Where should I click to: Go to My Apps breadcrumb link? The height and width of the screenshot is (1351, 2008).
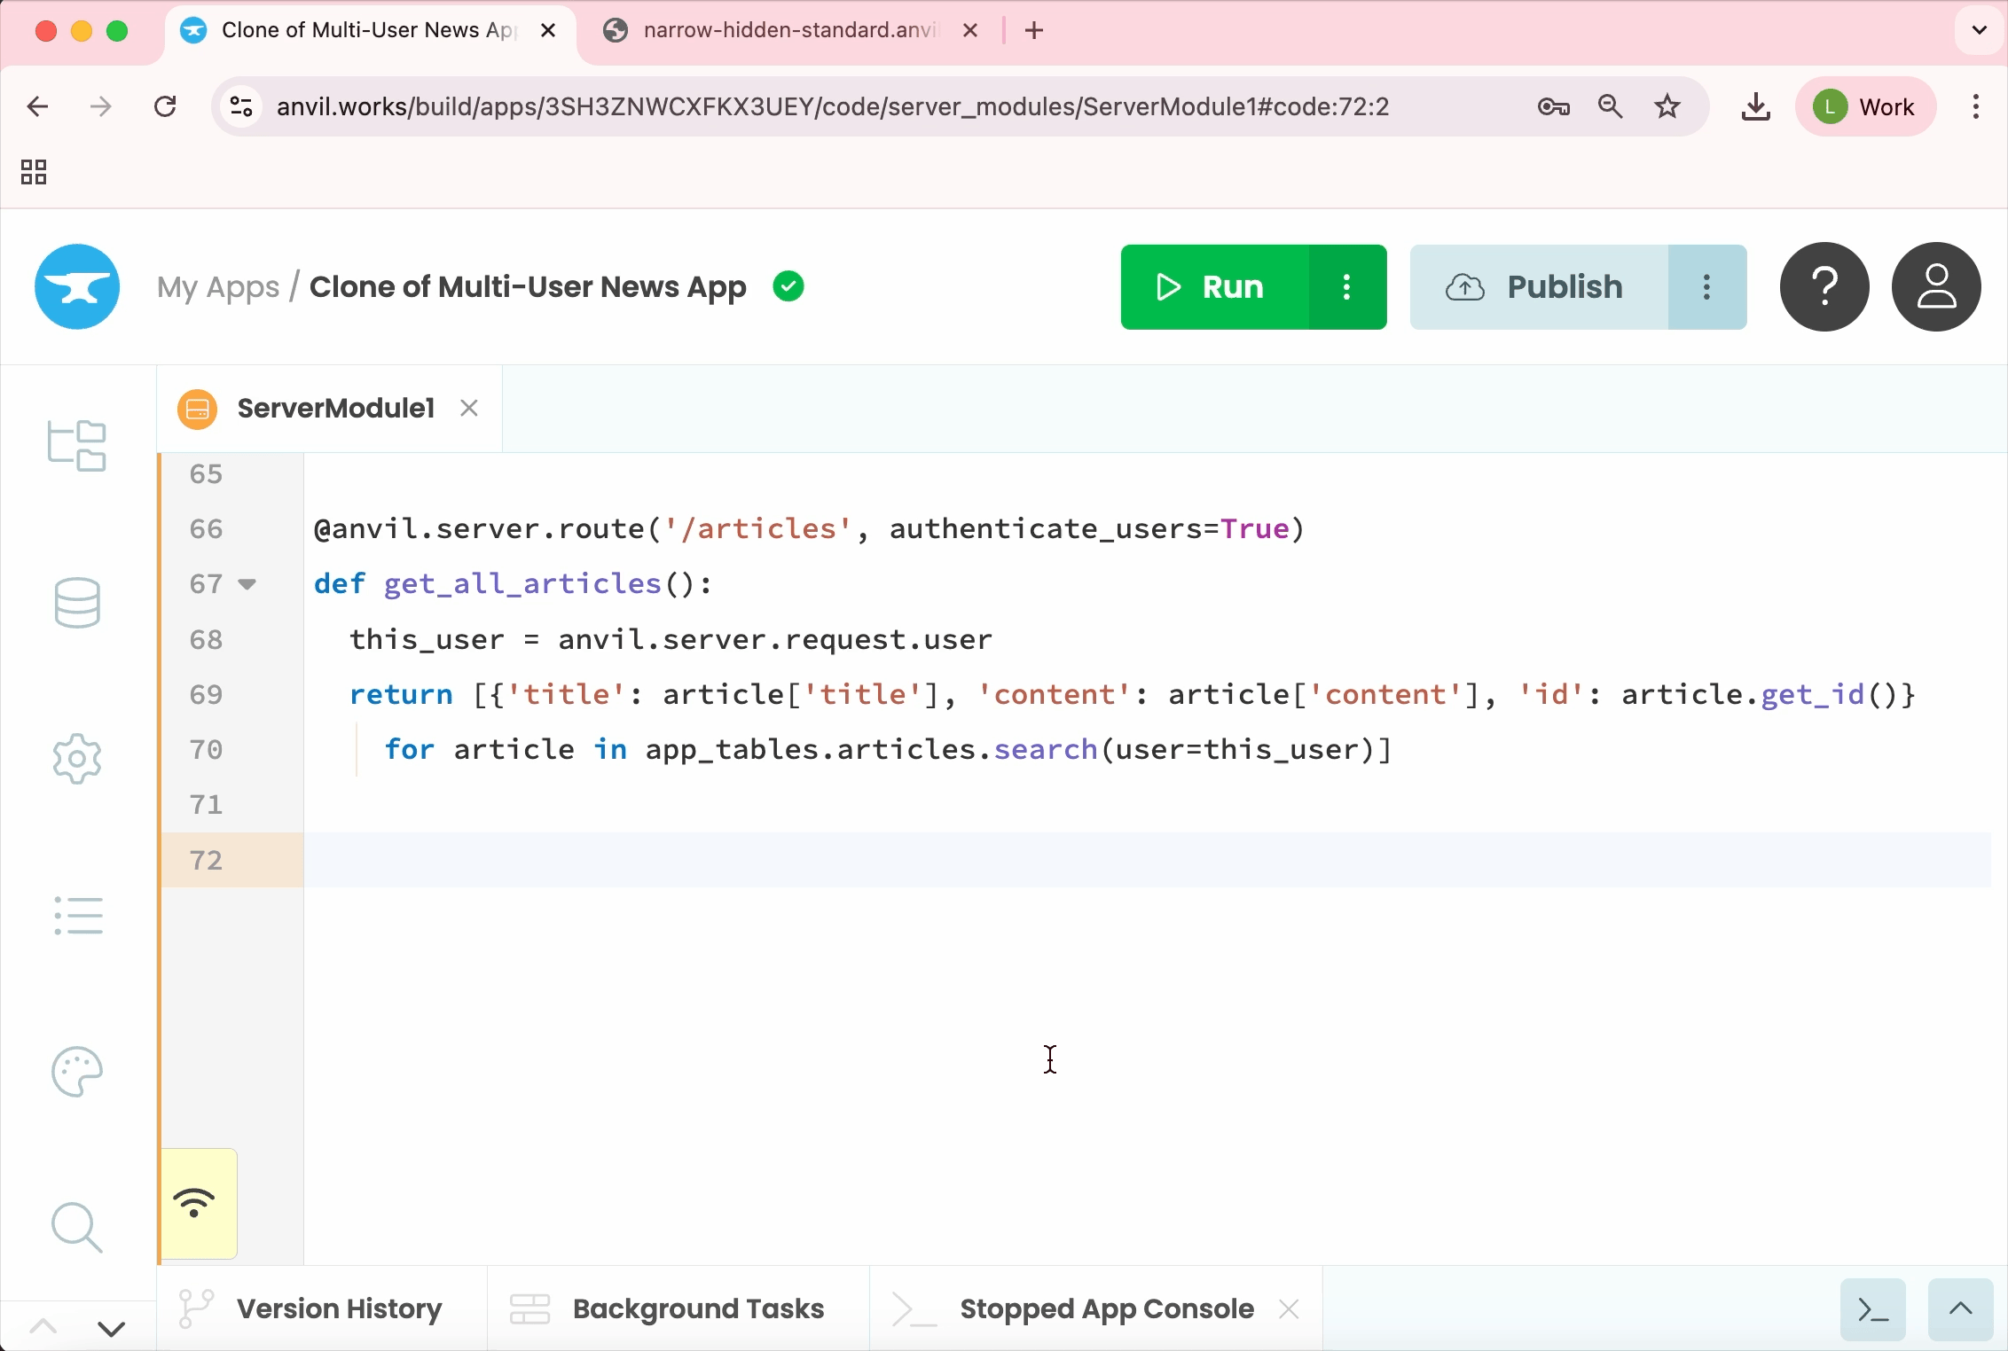[218, 287]
